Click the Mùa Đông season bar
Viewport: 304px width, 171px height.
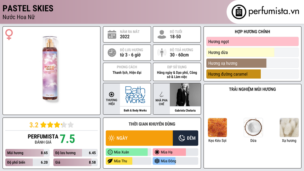click(x=175, y=161)
